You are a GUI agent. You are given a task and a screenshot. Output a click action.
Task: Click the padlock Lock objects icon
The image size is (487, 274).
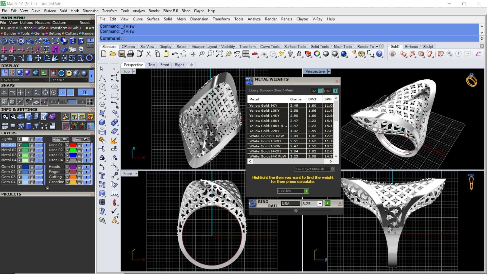point(299,54)
